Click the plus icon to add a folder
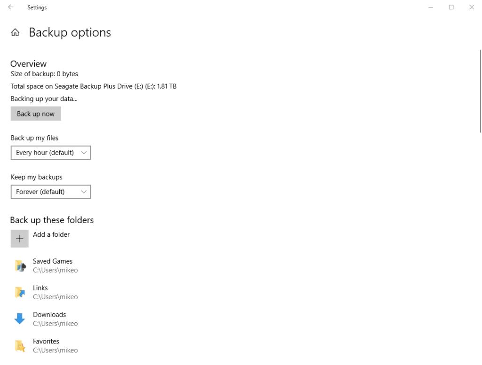This screenshot has width=482, height=365. pos(19,238)
